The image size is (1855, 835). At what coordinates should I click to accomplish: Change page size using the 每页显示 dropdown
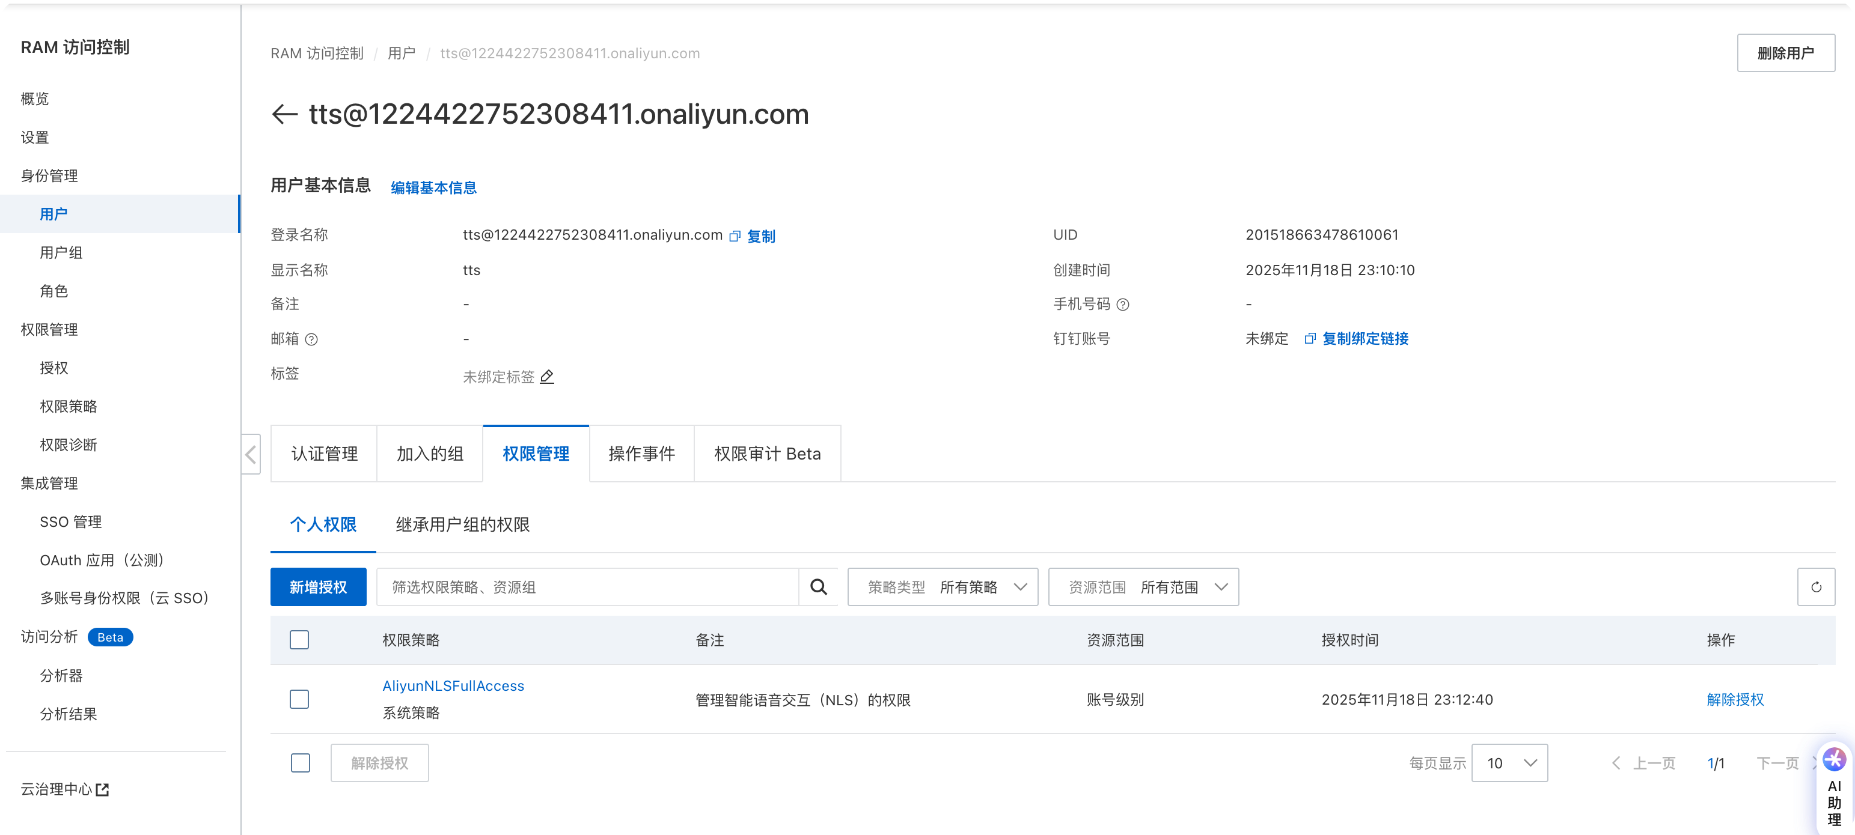[1509, 762]
